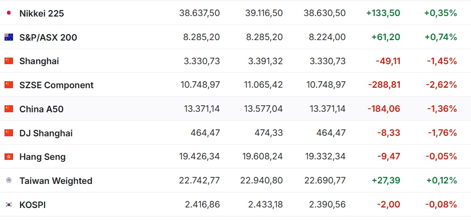Screen dimensions: 471x222
Task: Open the Shanghai index link
Action: coord(39,62)
